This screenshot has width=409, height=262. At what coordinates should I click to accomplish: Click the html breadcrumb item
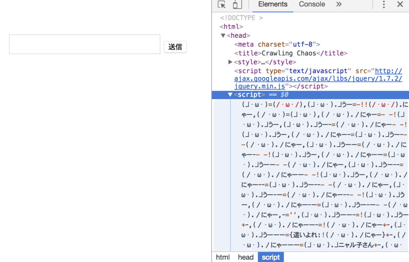223,257
